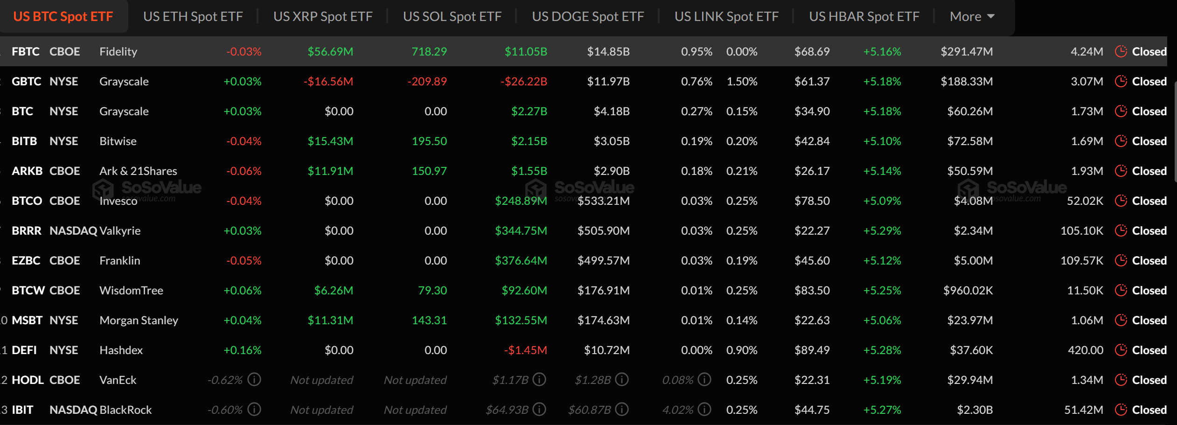Click the info icon next to HODL's -0.62% change
Screen dimensions: 1177x425
tap(254, 380)
